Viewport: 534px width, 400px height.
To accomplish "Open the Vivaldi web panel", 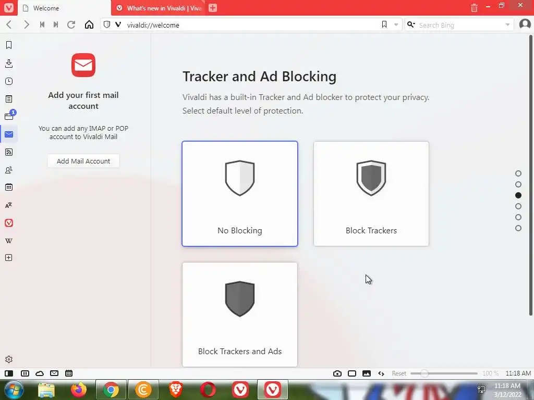I will [9, 223].
